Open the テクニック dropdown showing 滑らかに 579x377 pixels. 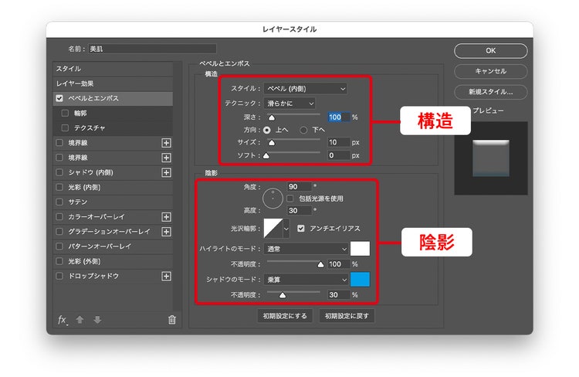coord(289,104)
